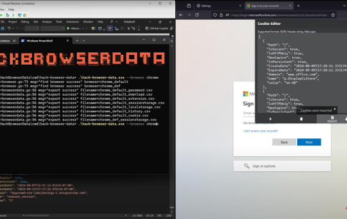Click the editor horizontal scrollbar thumb

[37, 216]
